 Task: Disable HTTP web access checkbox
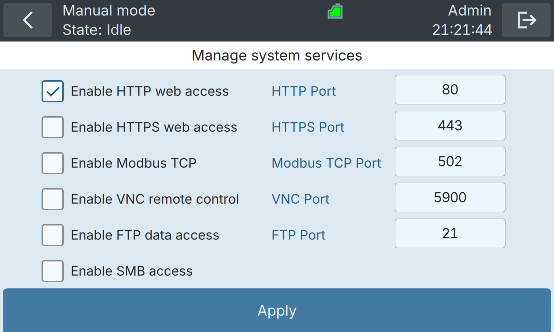pyautogui.click(x=53, y=91)
